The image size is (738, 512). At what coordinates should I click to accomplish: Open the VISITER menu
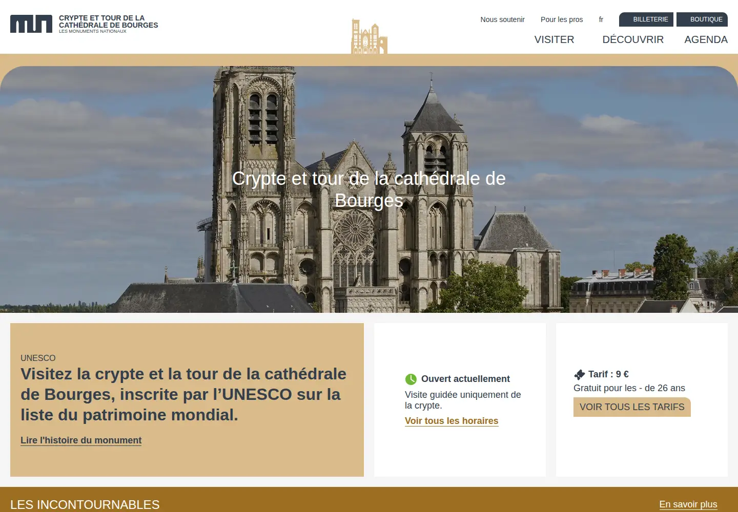point(554,39)
